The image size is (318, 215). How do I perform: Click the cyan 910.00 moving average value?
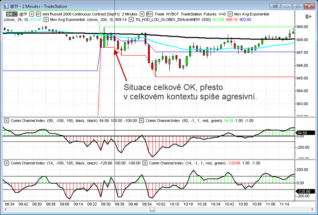tap(36, 20)
